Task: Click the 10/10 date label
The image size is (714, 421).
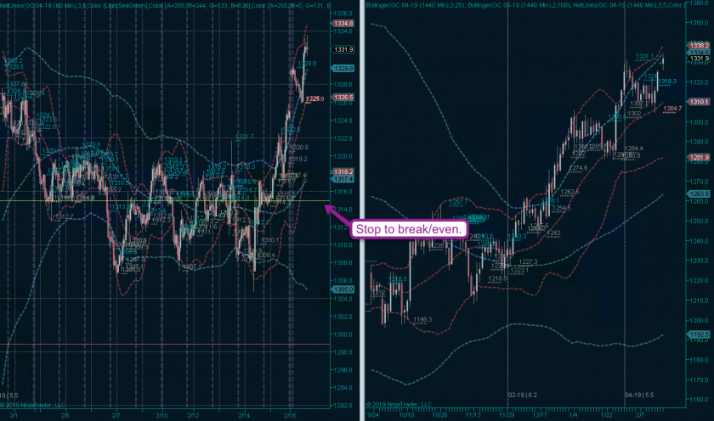Action: (406, 415)
